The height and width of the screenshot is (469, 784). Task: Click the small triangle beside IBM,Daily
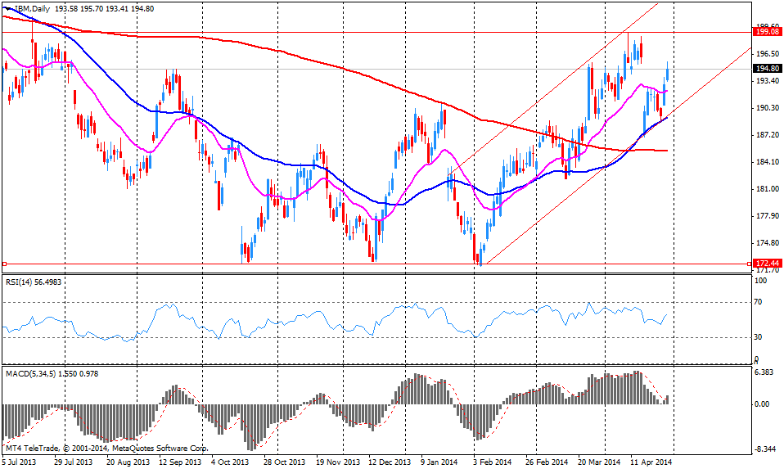pos(7,7)
